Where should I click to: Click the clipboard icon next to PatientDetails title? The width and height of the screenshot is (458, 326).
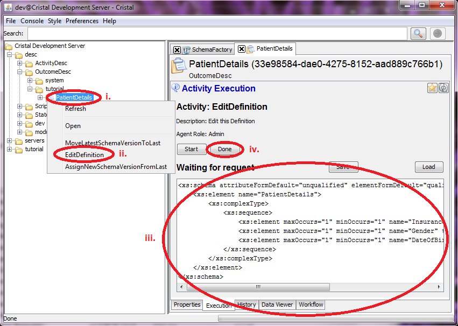tap(179, 66)
